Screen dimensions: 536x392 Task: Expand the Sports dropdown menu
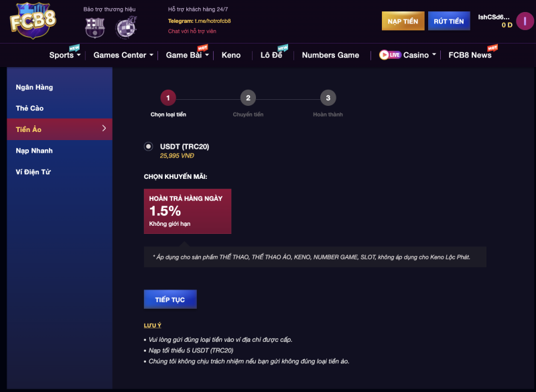79,55
